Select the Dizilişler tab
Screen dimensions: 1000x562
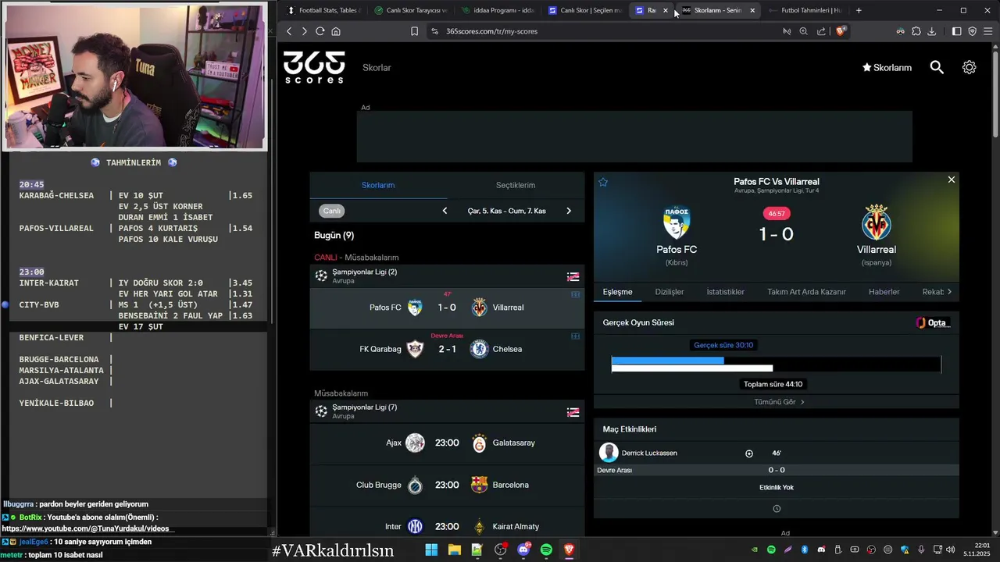670,292
